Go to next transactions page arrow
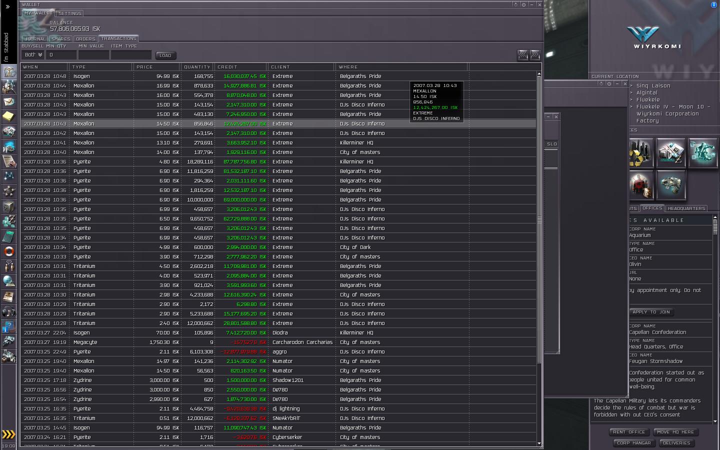The width and height of the screenshot is (720, 450). click(x=535, y=54)
